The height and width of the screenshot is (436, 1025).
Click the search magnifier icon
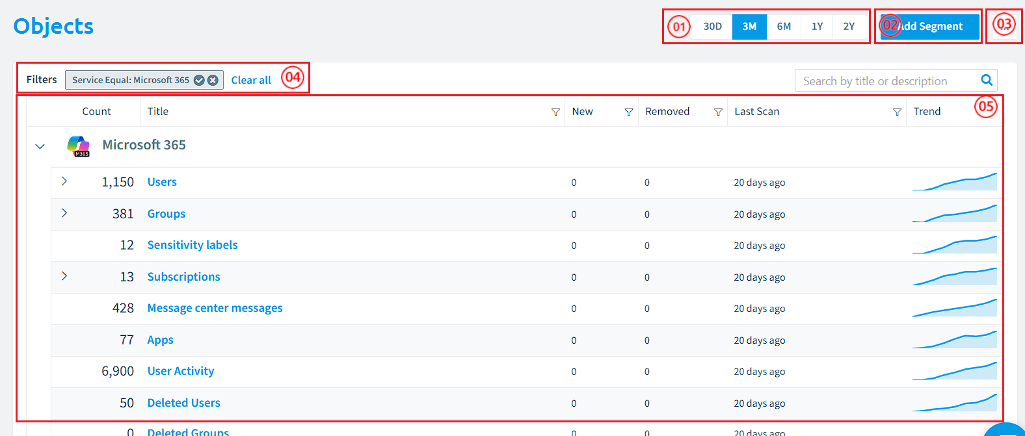pos(987,80)
